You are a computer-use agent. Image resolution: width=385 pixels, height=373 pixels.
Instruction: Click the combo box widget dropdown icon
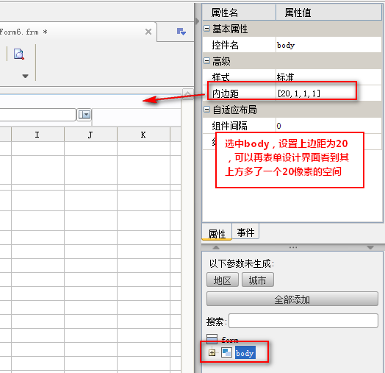pos(84,115)
